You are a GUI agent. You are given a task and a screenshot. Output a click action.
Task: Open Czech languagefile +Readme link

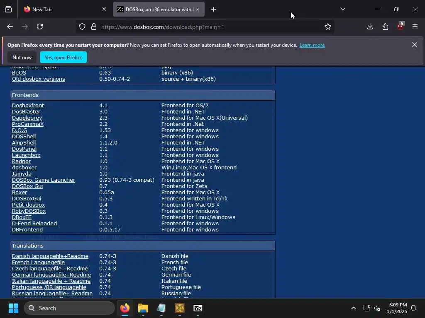coord(50,268)
